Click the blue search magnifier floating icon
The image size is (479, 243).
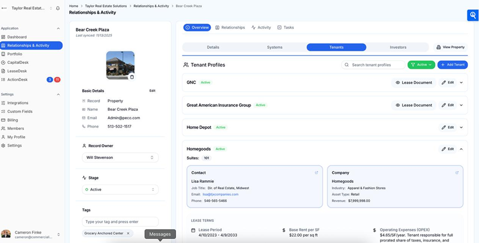[473, 15]
